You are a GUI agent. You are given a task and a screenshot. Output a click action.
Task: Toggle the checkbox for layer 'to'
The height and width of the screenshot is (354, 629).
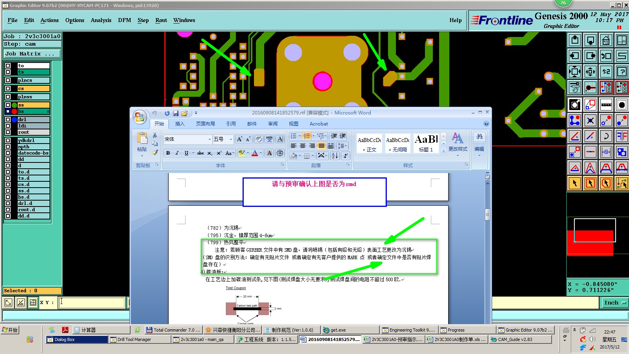click(8, 66)
